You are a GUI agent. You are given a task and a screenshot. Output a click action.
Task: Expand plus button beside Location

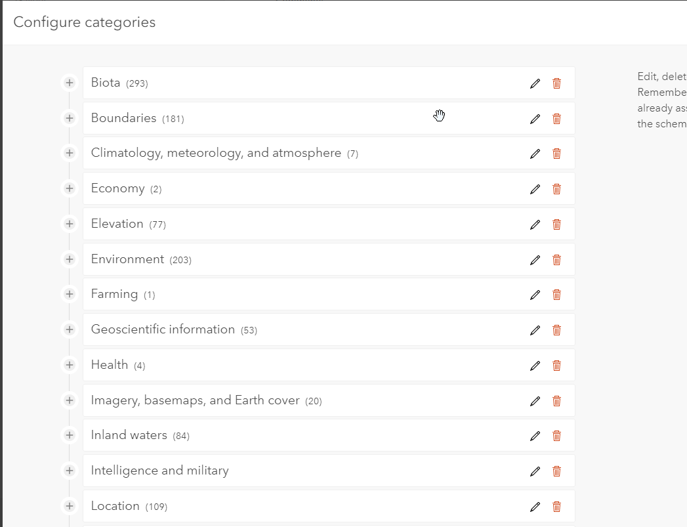70,505
